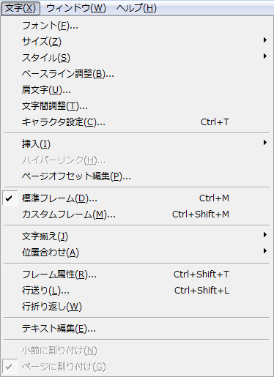Expand the 挿入(I) submenu
This screenshot has width=274, height=377.
(137, 144)
